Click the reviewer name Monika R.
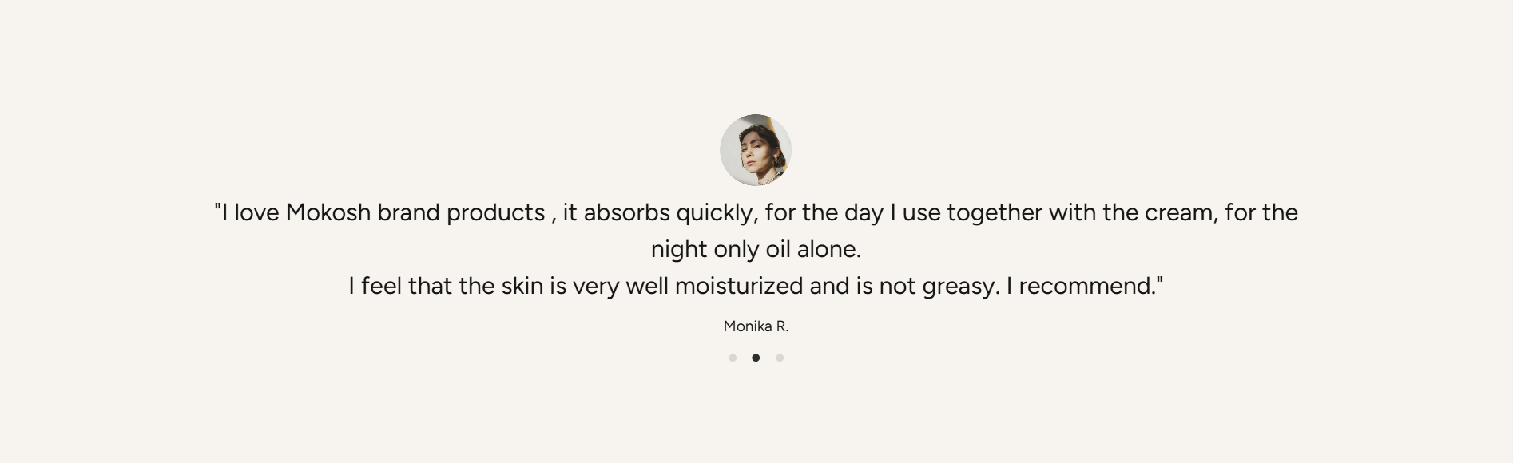This screenshot has height=463, width=1513. tap(756, 326)
